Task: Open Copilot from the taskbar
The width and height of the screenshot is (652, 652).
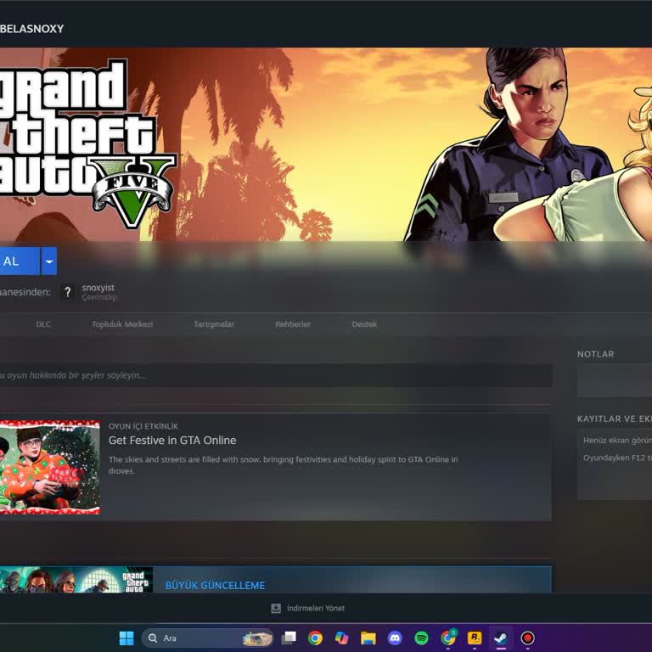Action: coord(342,638)
